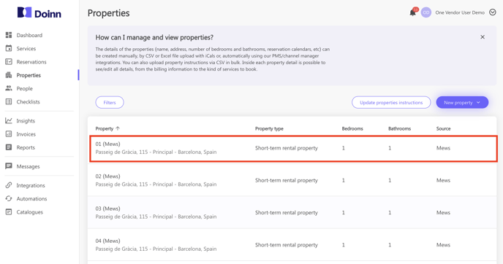503x264 pixels.
Task: Open Integrations menu item
Action: tap(31, 185)
